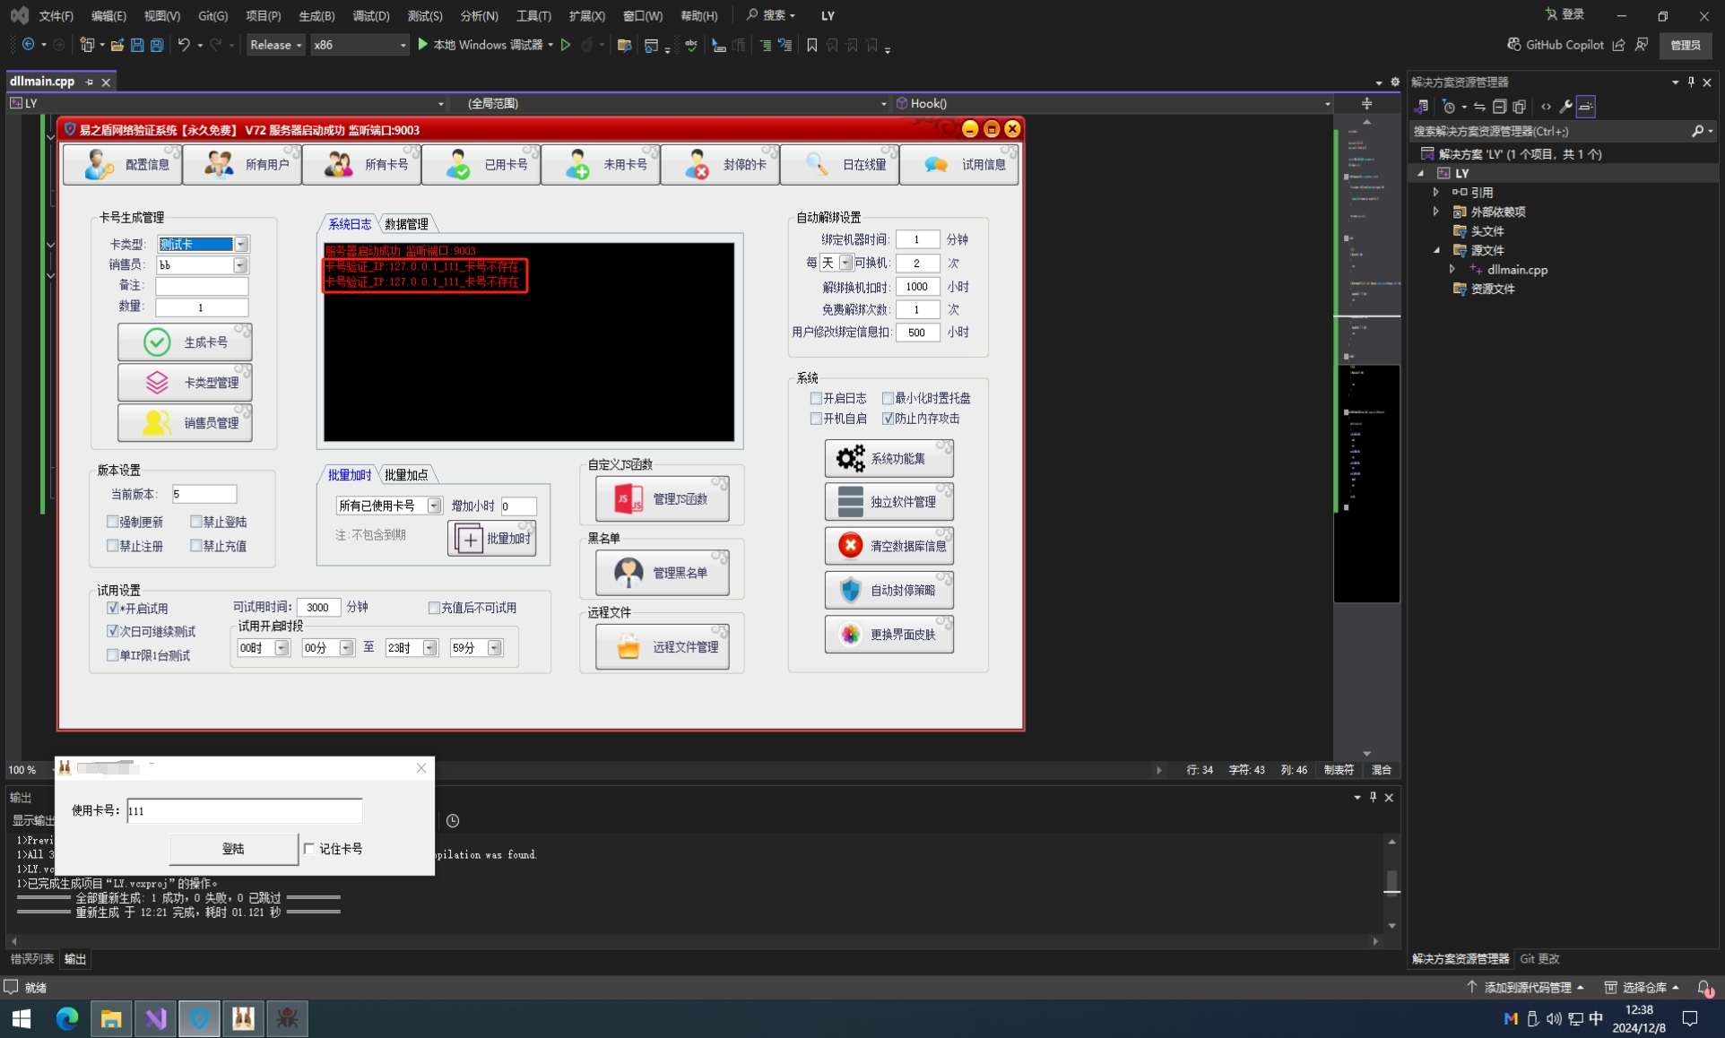Click GitHub Copilot icon in toolbar
The width and height of the screenshot is (1725, 1038).
tap(1514, 45)
